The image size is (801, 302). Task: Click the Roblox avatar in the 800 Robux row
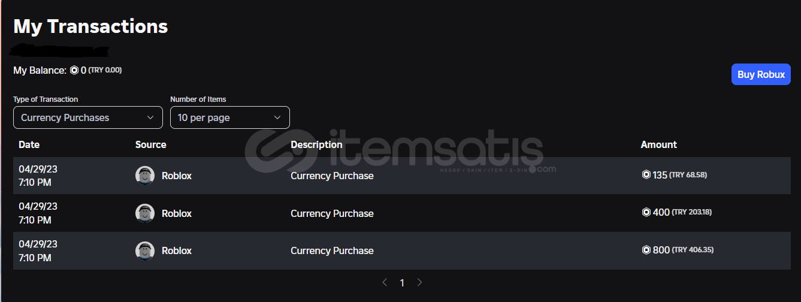[x=145, y=250]
